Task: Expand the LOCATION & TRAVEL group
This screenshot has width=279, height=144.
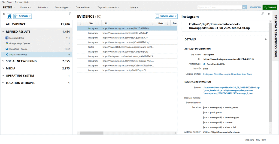Action: (x=3, y=83)
